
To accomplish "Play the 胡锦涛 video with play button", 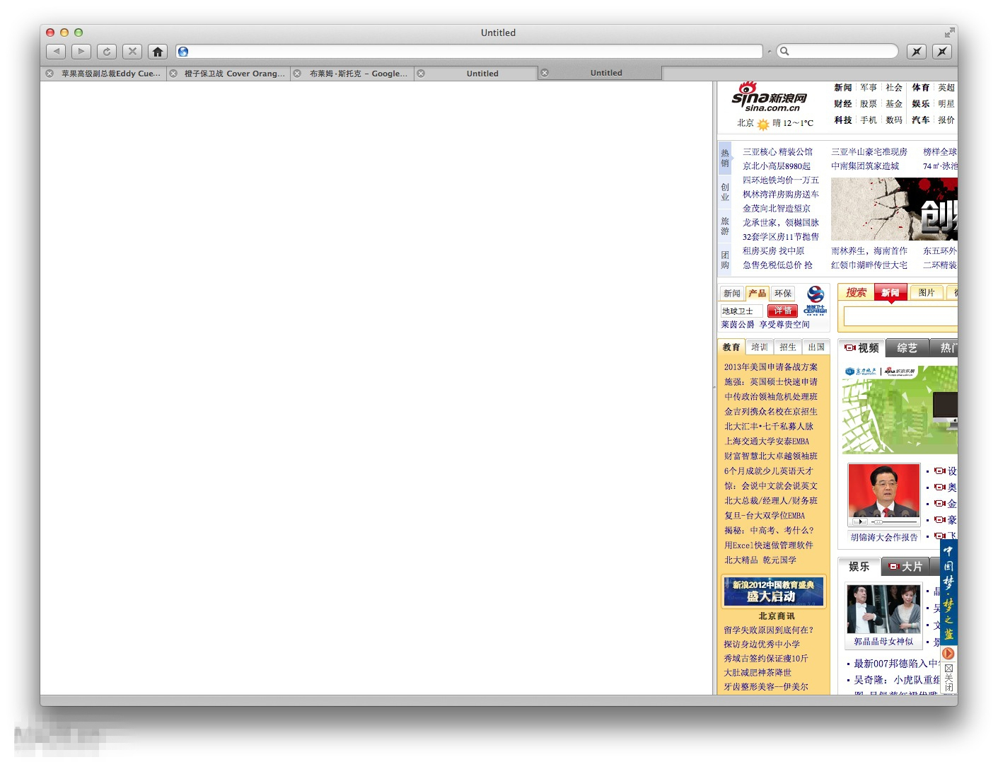I will pos(861,522).
